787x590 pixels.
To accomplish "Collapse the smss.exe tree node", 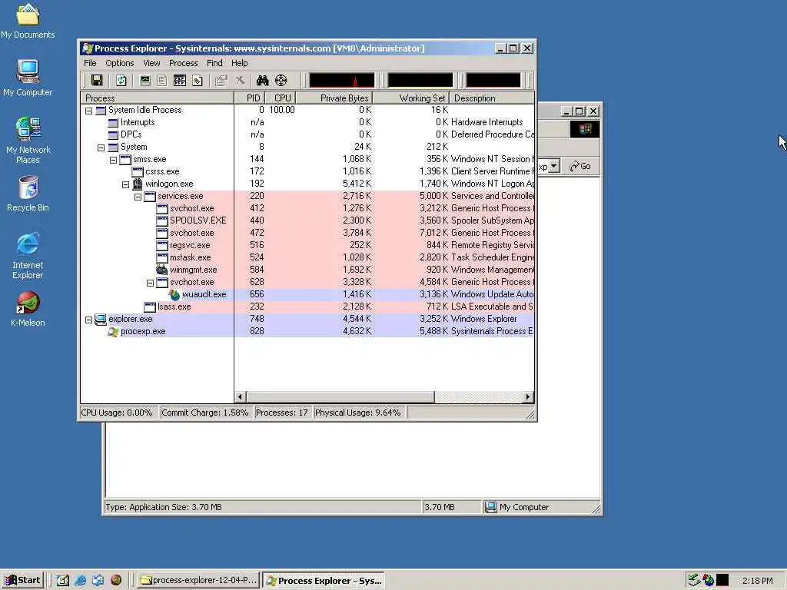I will pyautogui.click(x=114, y=160).
